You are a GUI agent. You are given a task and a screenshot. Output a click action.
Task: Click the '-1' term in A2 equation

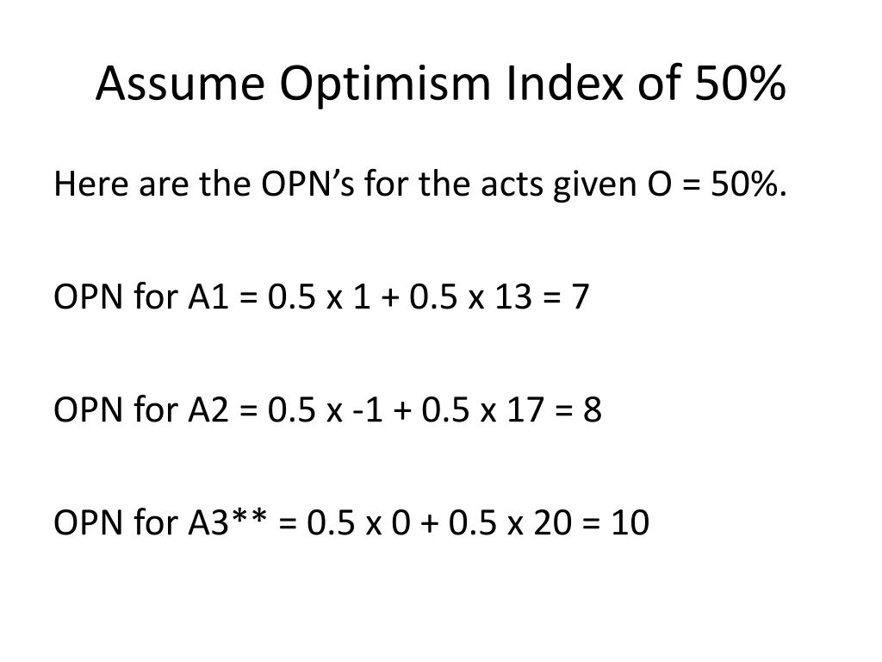pos(367,409)
